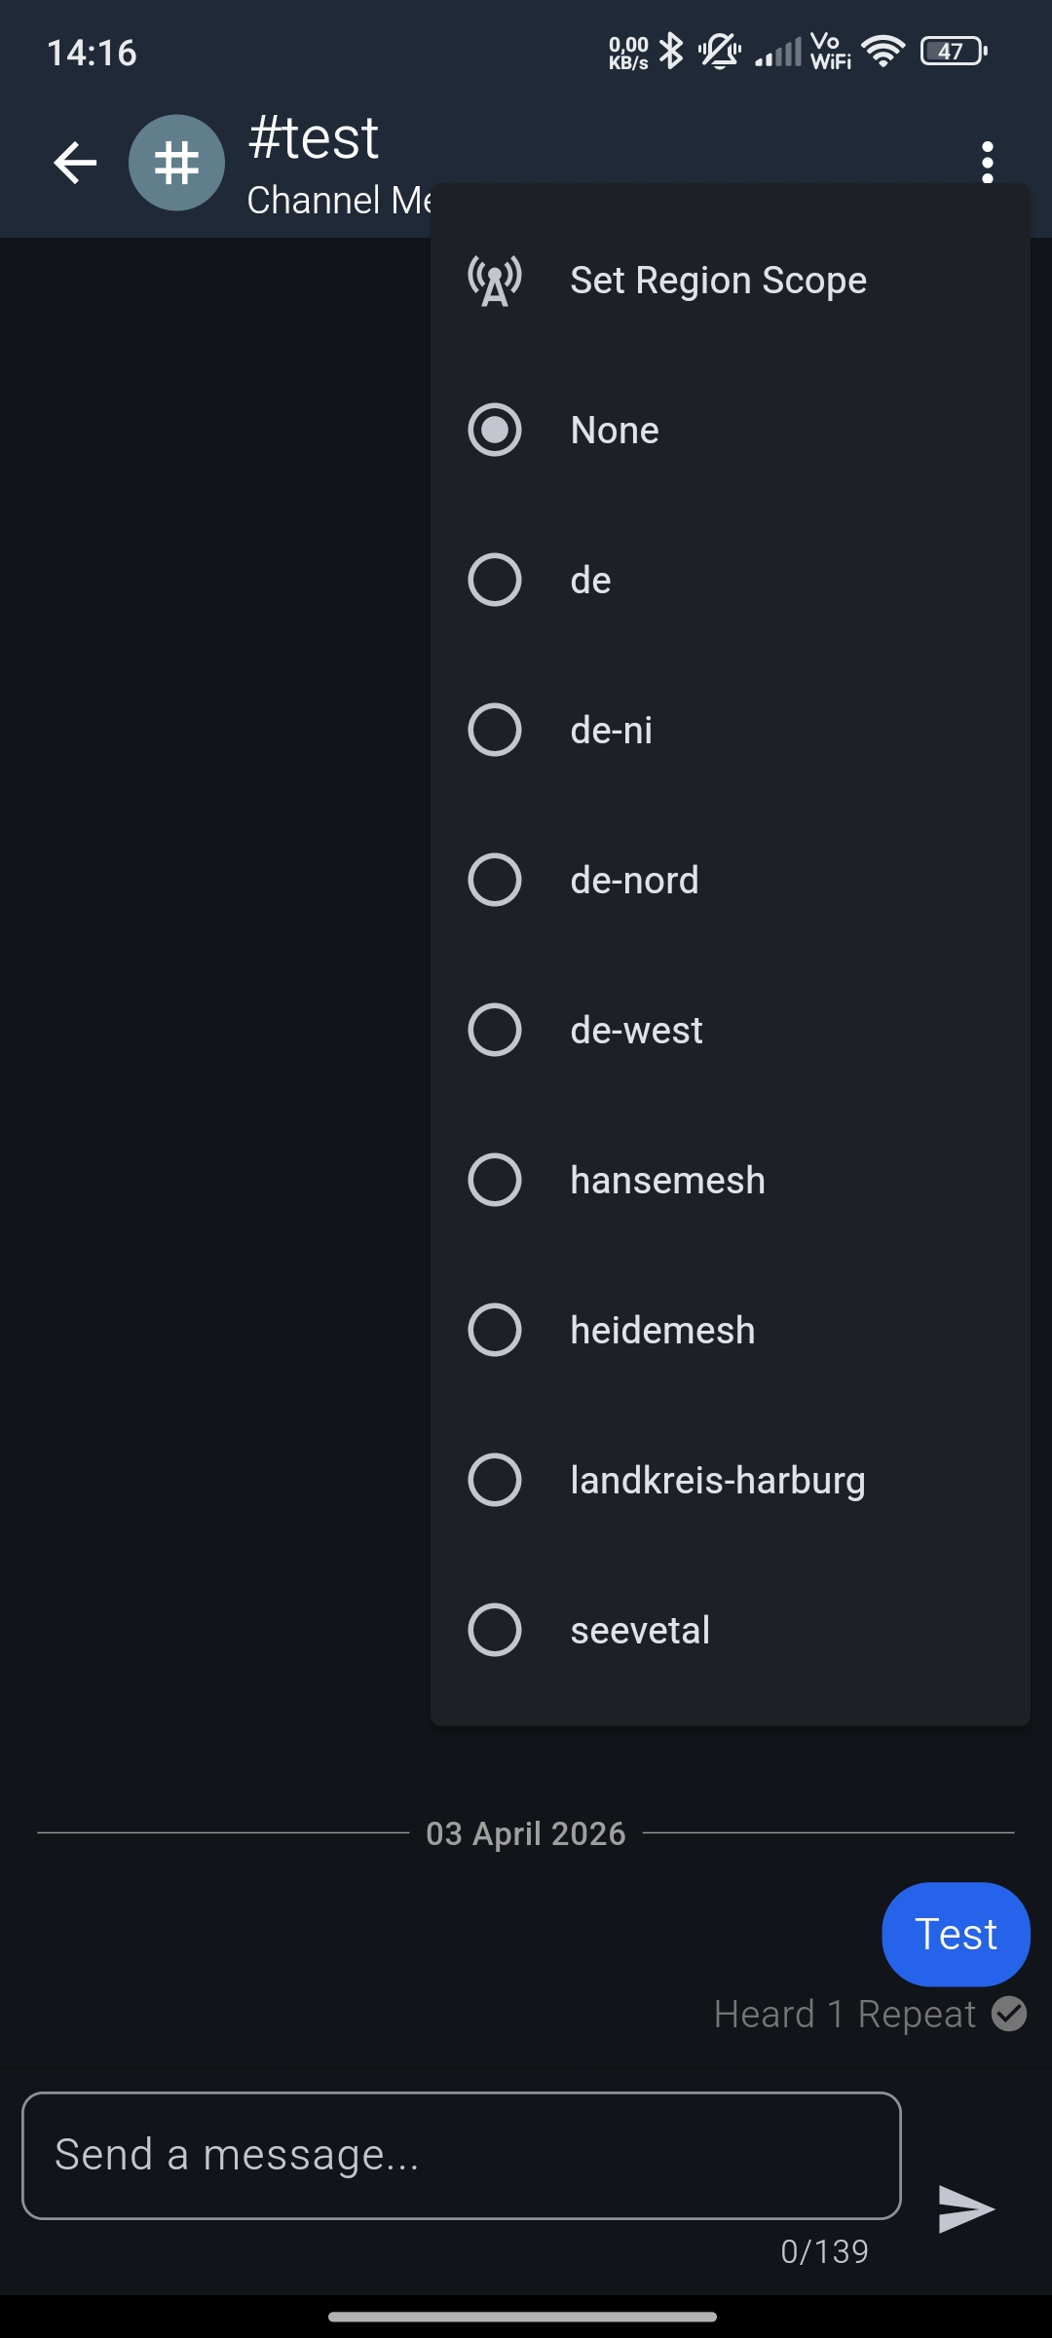Viewport: 1052px width, 2338px height.
Task: Click the send message arrow icon
Action: [965, 2208]
